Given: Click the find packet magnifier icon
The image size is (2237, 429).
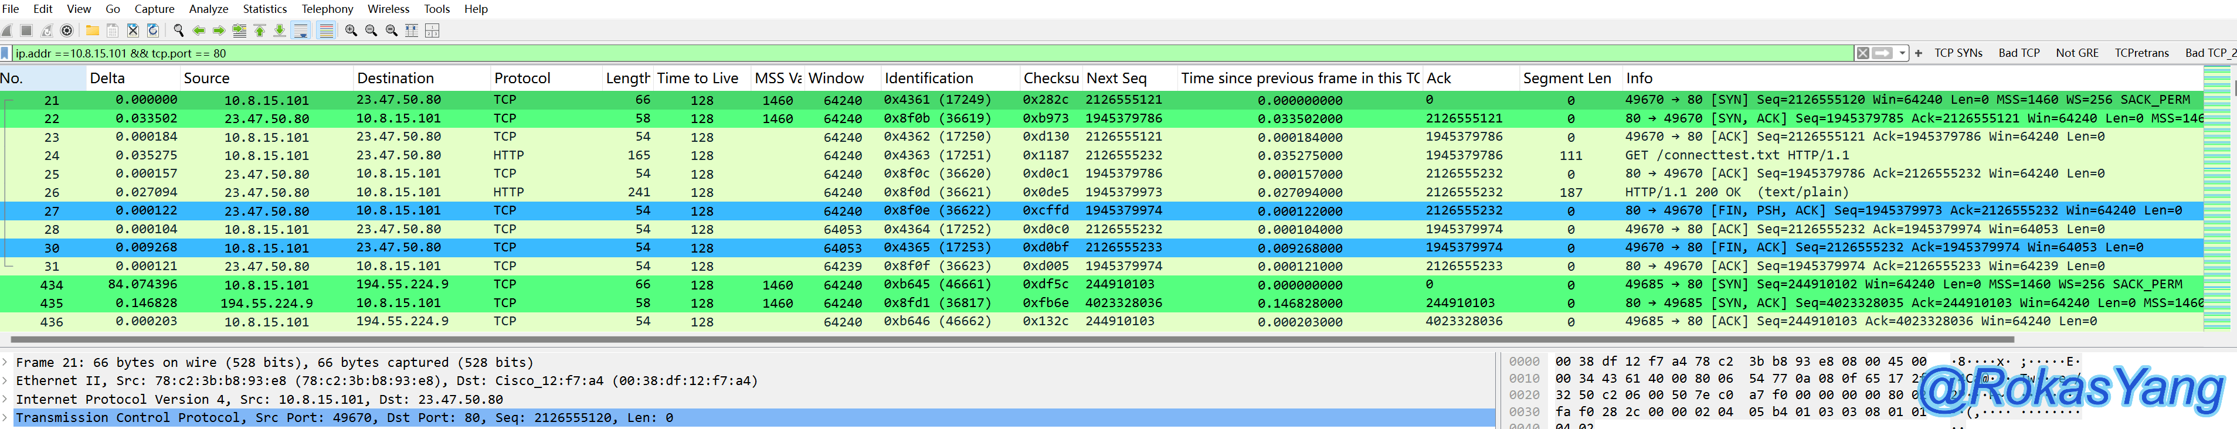Looking at the screenshot, I should (178, 30).
